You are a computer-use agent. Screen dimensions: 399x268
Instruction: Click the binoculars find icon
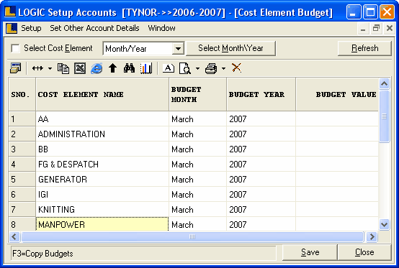[129, 68]
